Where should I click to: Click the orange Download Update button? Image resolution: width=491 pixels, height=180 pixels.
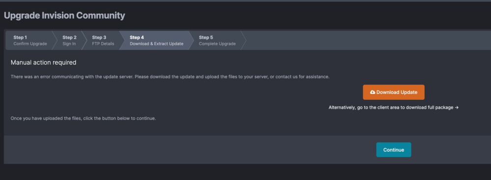(x=394, y=92)
